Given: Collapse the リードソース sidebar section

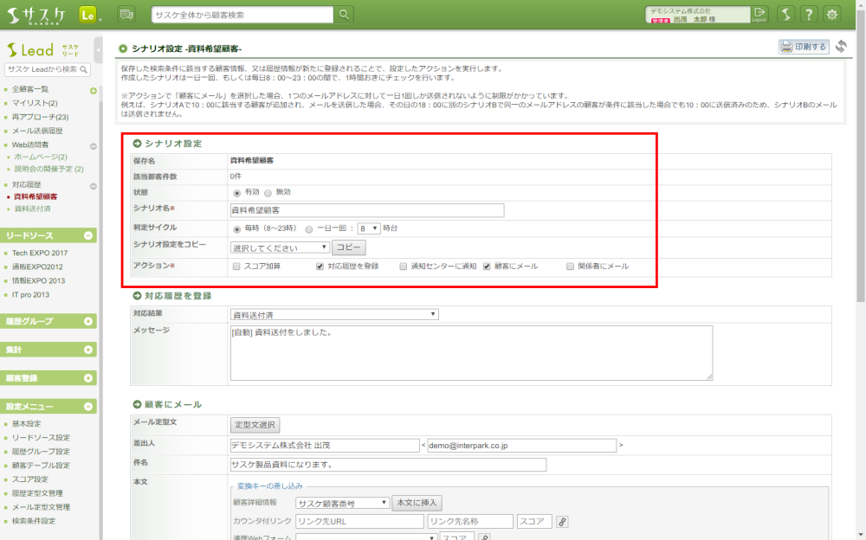Looking at the screenshot, I should (88, 236).
